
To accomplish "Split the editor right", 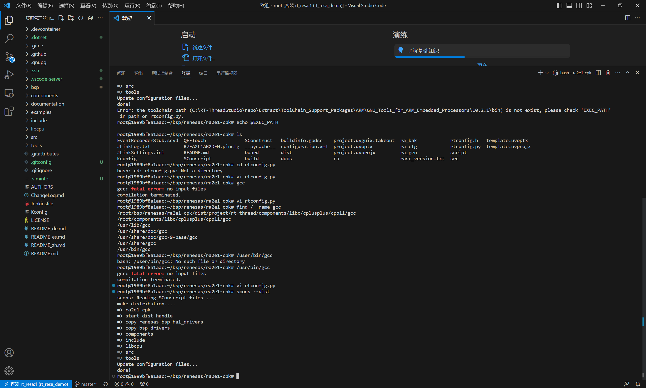I will 628,18.
